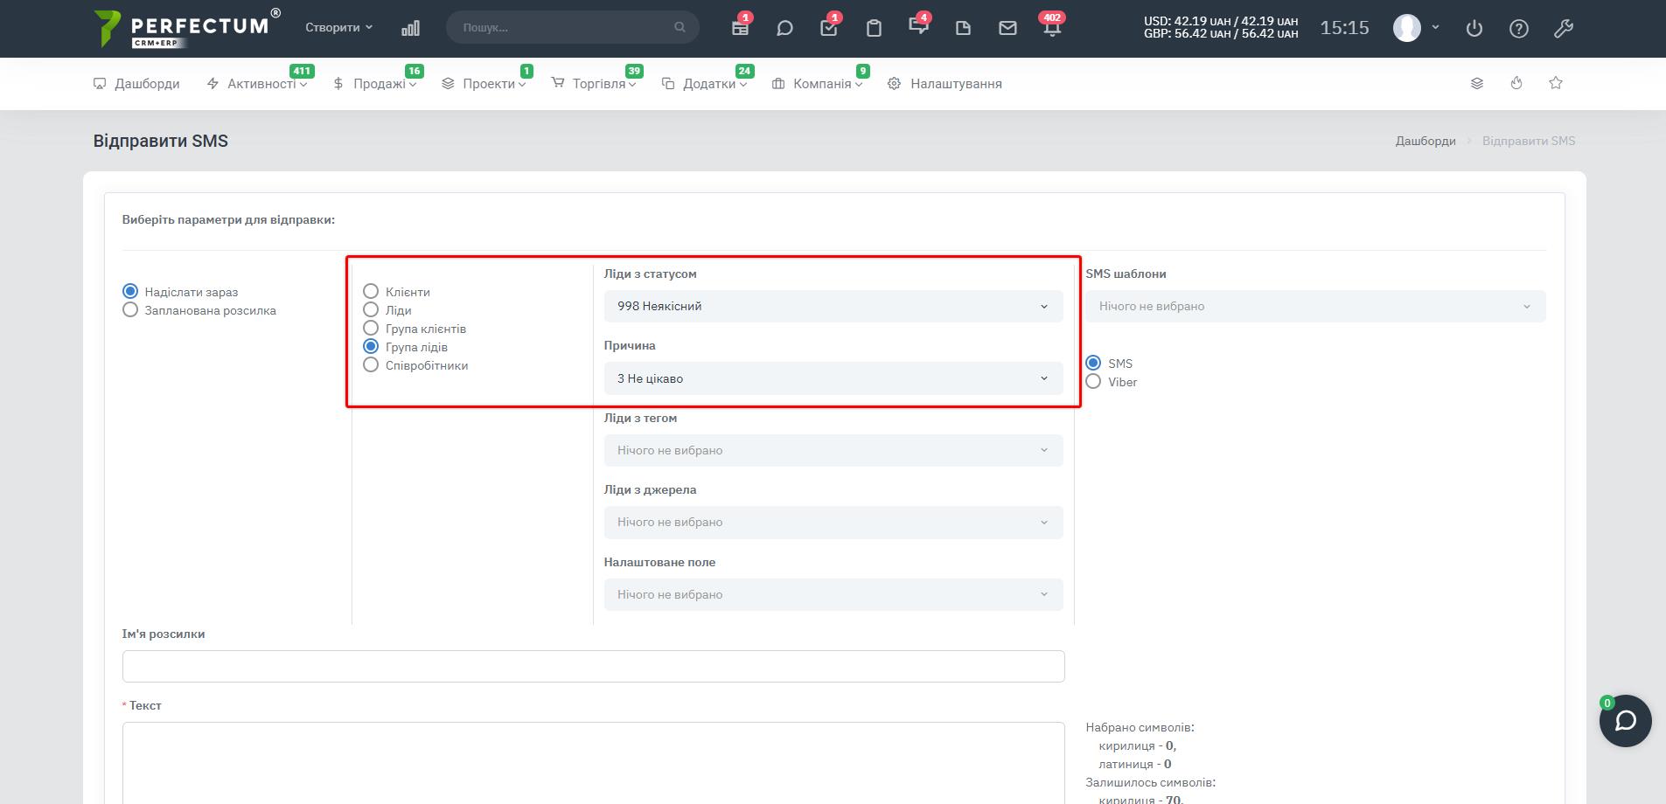1666x804 pixels.
Task: Open tasks checkmark icon with badge
Action: point(828,28)
